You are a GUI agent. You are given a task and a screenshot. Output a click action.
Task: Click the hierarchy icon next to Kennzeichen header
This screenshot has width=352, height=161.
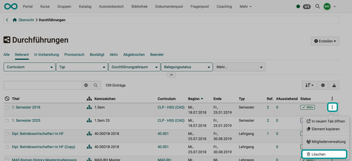(89, 98)
